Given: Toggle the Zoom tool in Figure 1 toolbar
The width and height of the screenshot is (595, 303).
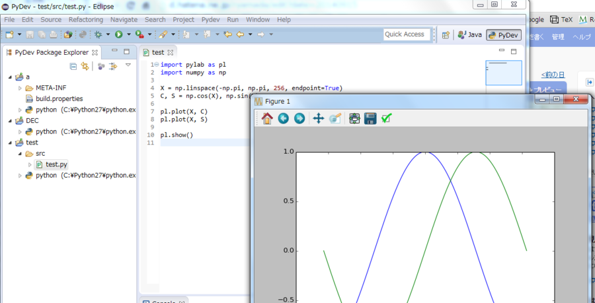Looking at the screenshot, I should click(335, 119).
